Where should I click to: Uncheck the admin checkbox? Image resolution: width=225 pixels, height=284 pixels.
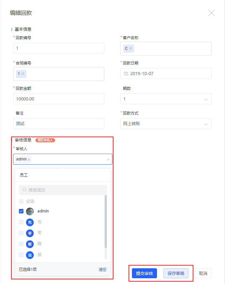pyautogui.click(x=21, y=211)
